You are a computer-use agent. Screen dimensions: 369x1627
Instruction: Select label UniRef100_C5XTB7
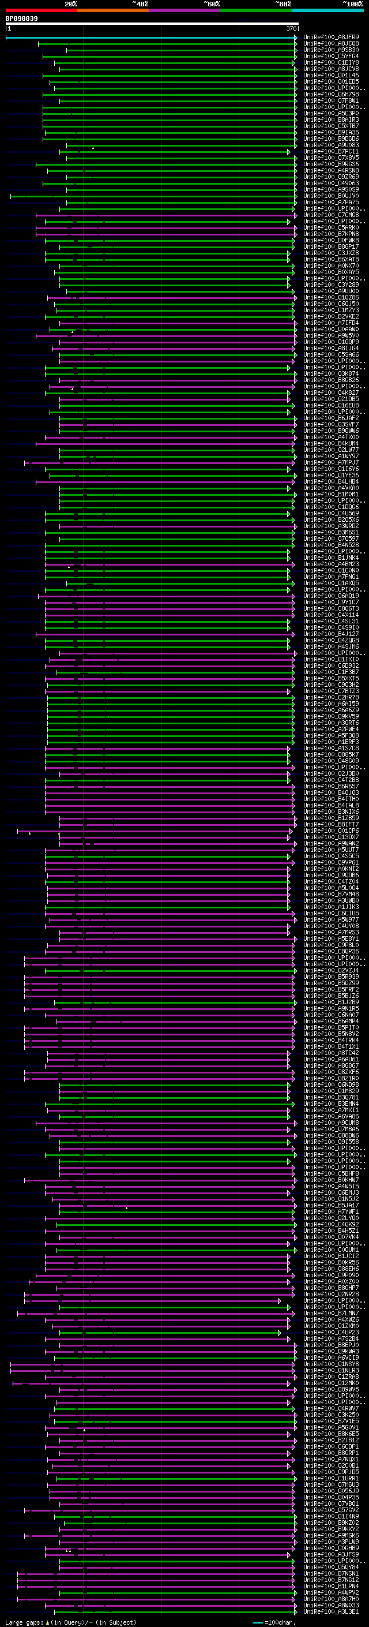[x=331, y=126]
